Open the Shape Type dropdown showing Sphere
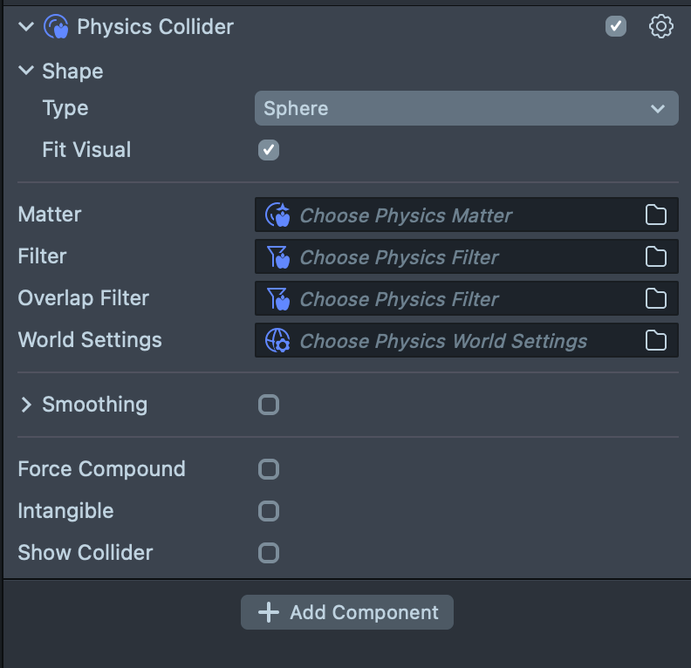The height and width of the screenshot is (668, 691). (466, 109)
